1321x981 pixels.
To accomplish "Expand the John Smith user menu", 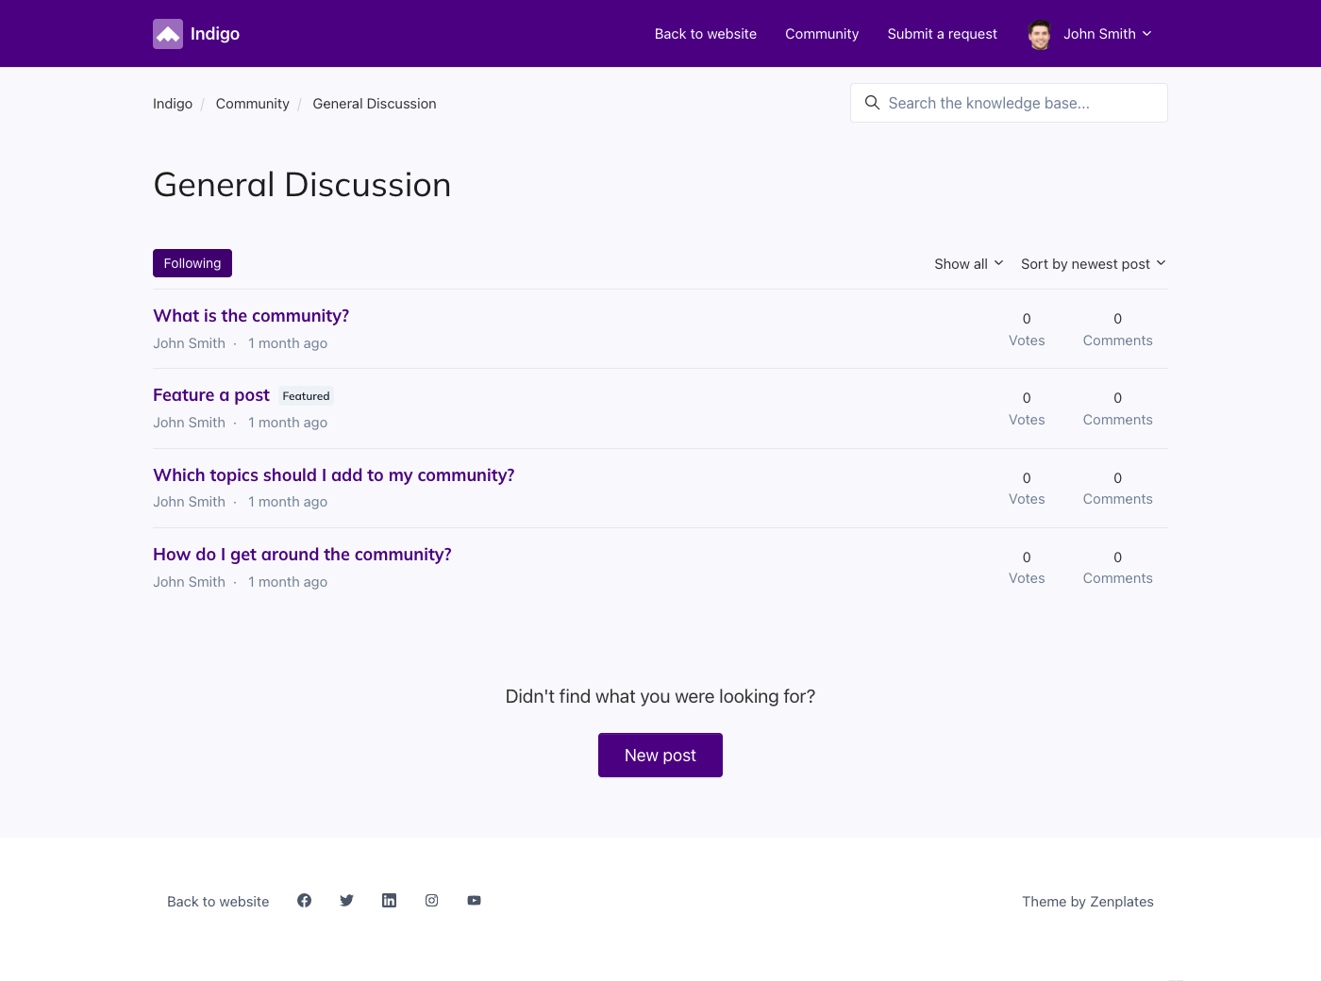I will coord(1107,34).
